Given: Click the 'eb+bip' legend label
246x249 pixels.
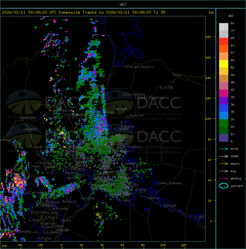Looking at the screenshot, I should tap(236, 179).
